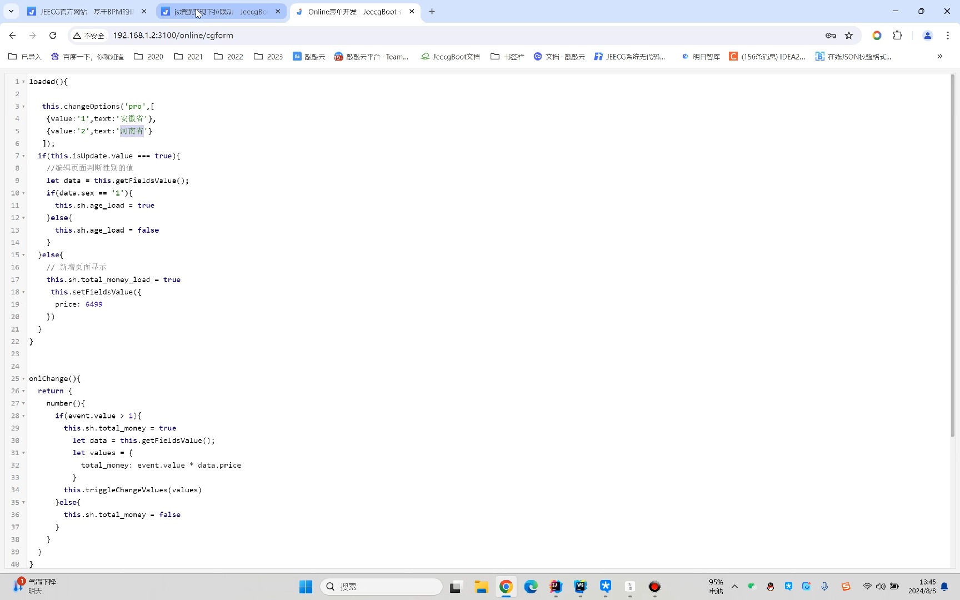Show the hidden bookmarks overflow chevron
960x600 pixels.
tap(940, 56)
